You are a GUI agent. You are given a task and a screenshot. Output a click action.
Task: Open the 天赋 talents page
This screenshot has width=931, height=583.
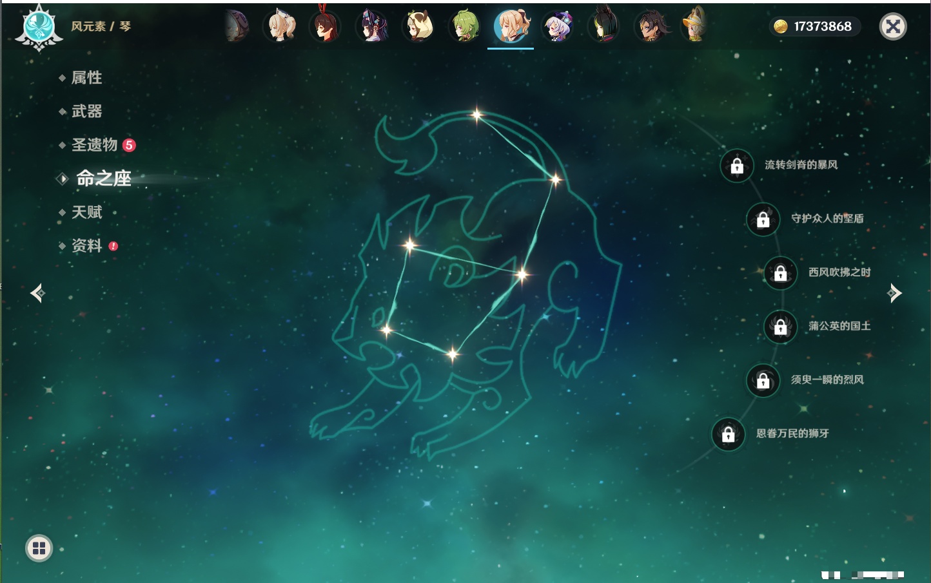86,212
